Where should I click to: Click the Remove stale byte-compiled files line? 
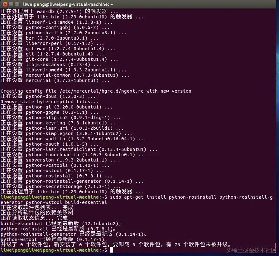50,102
